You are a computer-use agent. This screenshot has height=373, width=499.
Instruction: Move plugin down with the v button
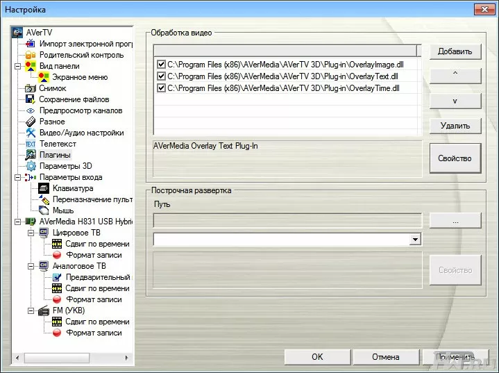pyautogui.click(x=455, y=101)
